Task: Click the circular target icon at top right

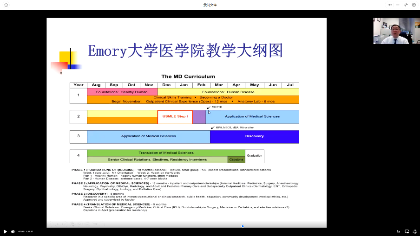Action: [414, 5]
